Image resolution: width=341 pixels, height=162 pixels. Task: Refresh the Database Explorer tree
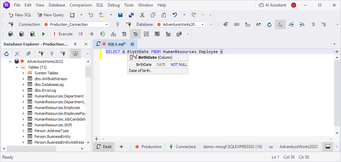6,54
